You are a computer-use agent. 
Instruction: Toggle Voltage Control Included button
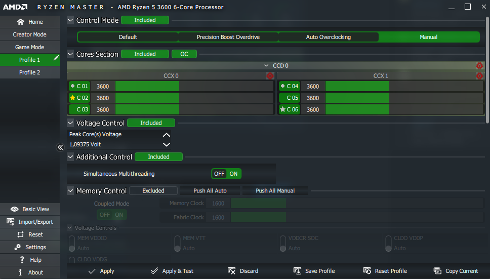[x=151, y=123]
